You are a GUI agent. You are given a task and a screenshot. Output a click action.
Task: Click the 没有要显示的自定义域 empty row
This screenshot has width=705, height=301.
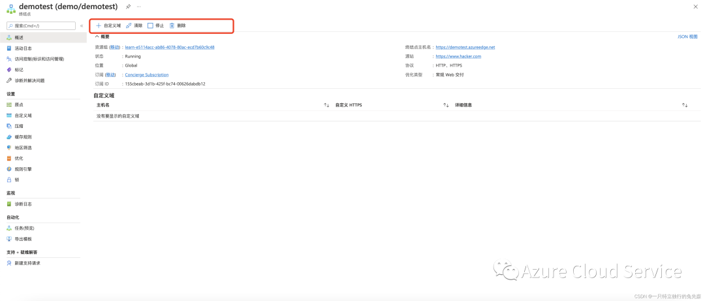(397, 116)
